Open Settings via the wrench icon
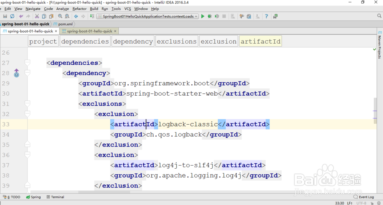383x205 pixels. pyautogui.click(x=242, y=16)
